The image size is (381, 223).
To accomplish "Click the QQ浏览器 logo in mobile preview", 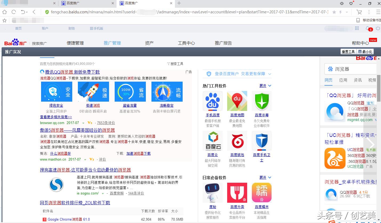I will tap(335, 112).
